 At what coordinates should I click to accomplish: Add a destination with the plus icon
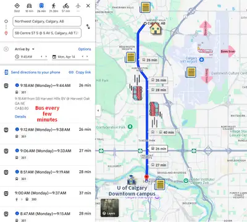pos(6,49)
